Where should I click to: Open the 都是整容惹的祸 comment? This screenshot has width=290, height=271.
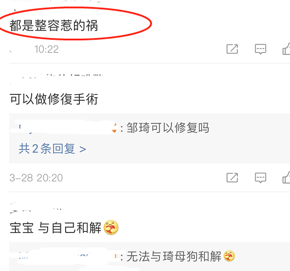click(x=53, y=25)
